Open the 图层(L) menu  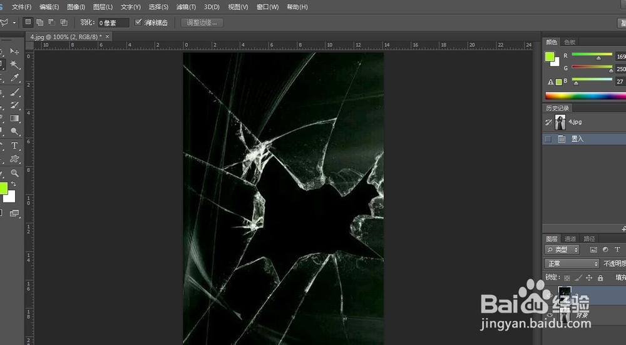(x=103, y=7)
